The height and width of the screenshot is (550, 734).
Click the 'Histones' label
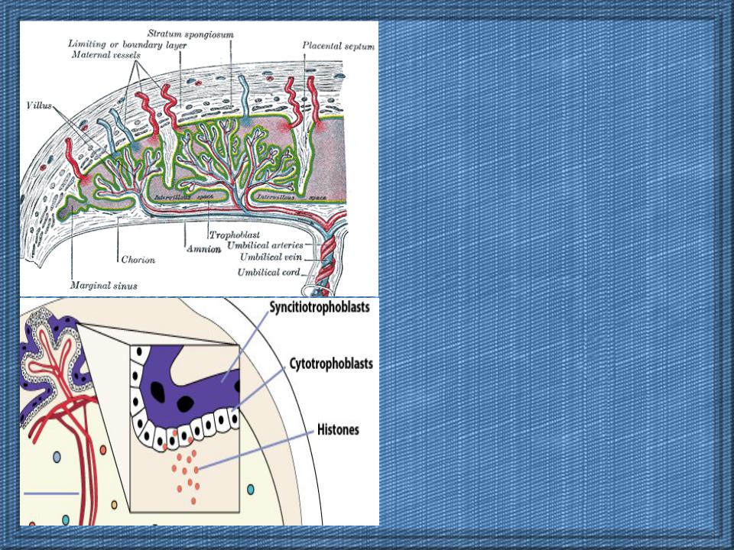coord(338,429)
